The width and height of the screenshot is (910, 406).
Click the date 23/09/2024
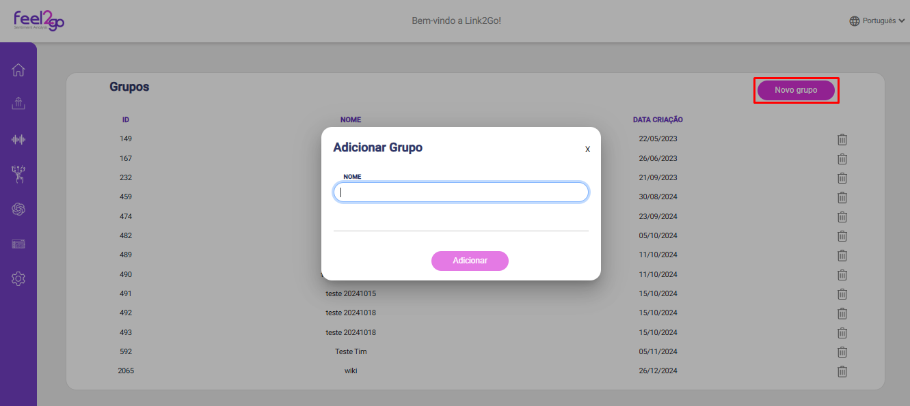(658, 216)
